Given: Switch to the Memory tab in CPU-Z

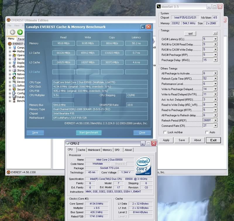Looking at the screenshot, I should click(107, 150).
